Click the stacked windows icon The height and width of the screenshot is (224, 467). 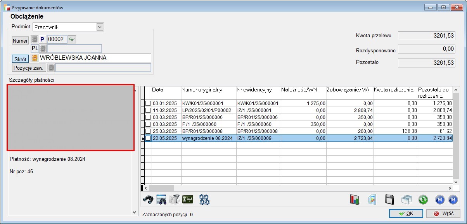[406, 200]
